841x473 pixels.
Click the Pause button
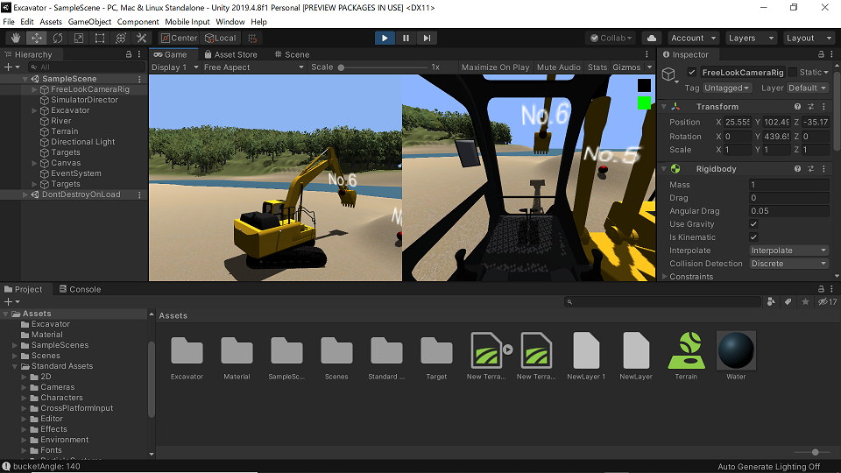pyautogui.click(x=406, y=38)
